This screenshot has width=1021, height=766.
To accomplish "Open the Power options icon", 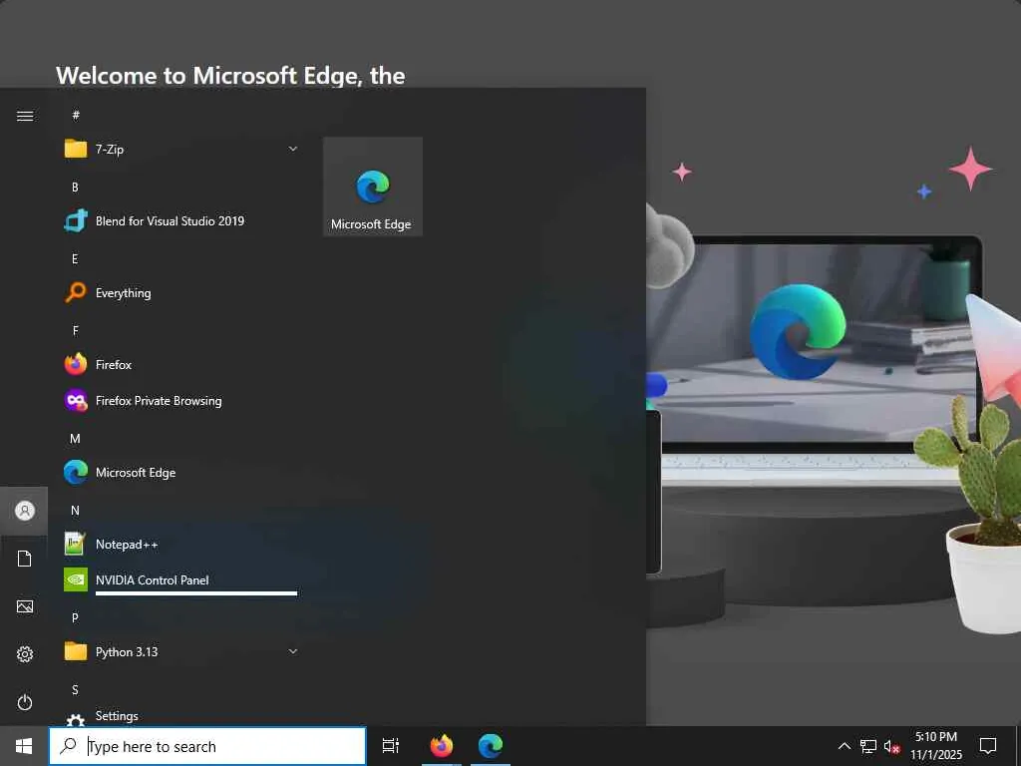I will (25, 702).
